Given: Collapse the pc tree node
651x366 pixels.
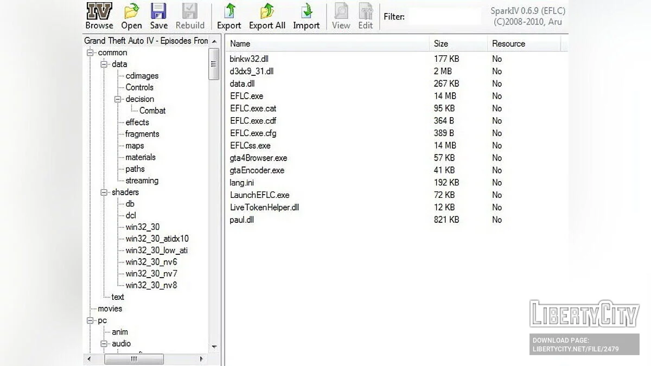Looking at the screenshot, I should 90,320.
